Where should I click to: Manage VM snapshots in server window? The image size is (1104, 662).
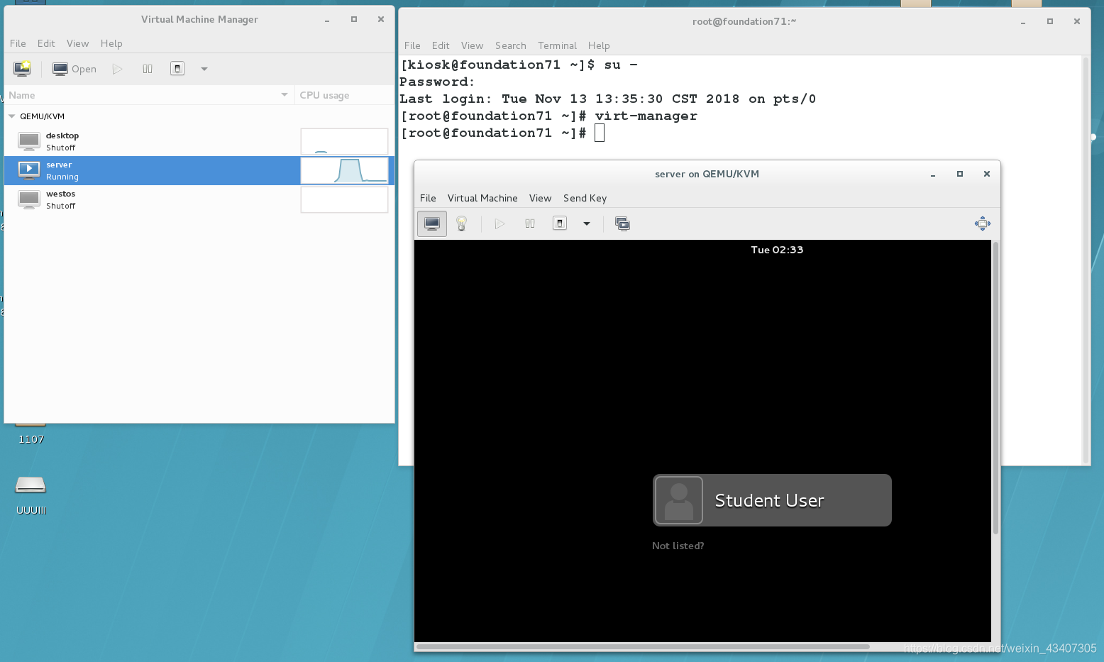tap(622, 224)
